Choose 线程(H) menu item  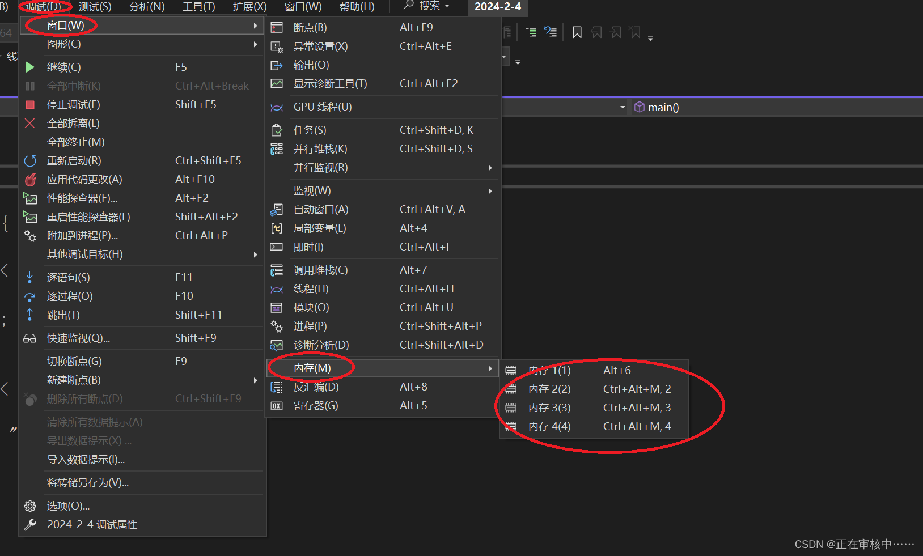coord(383,289)
